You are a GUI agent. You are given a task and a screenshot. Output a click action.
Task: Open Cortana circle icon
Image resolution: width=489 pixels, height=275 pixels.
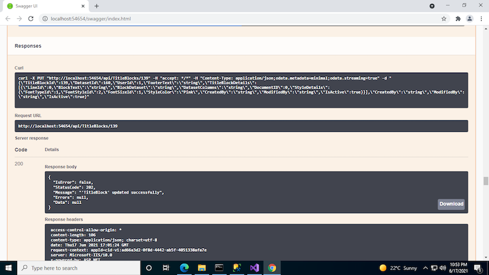[149, 268]
